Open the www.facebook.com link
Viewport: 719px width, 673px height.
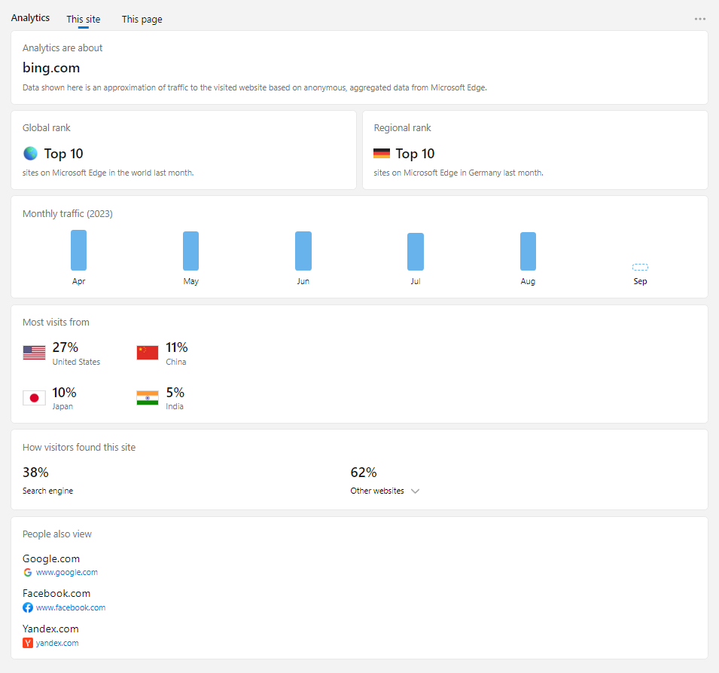coord(70,607)
